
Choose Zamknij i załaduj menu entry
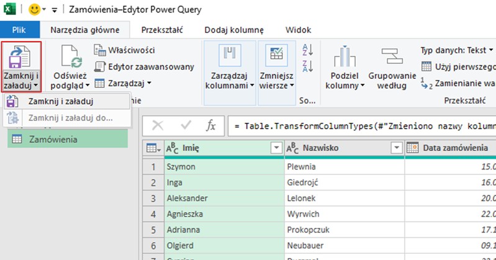(x=67, y=101)
